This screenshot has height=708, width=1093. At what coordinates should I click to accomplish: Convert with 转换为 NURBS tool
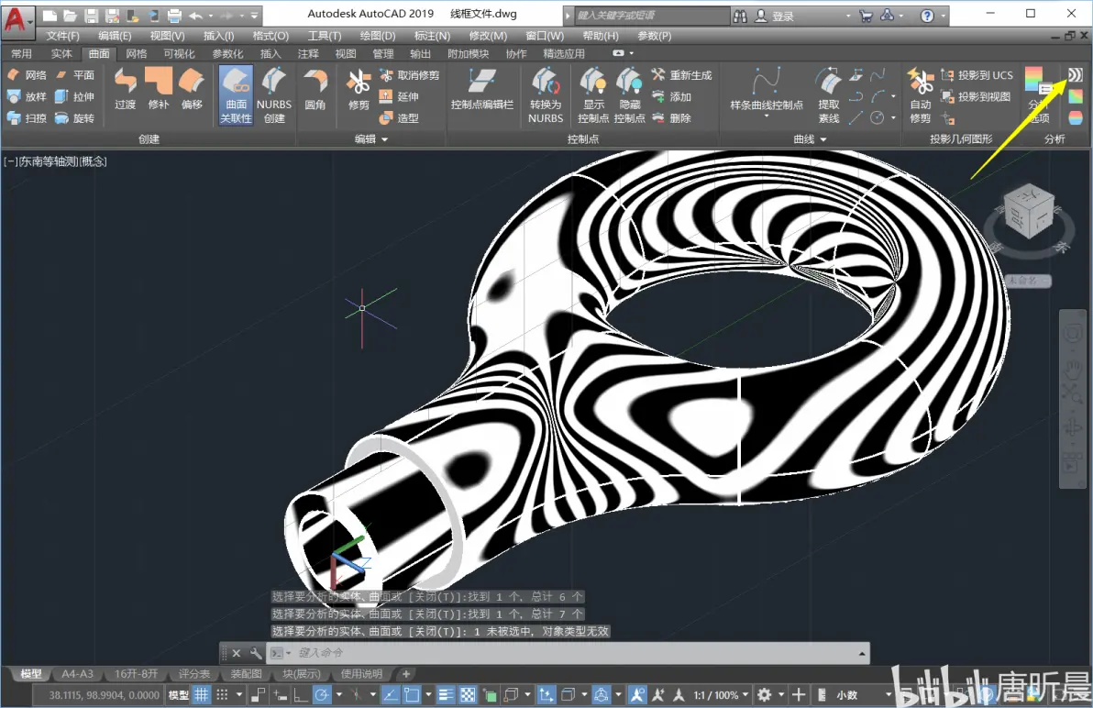(x=546, y=95)
